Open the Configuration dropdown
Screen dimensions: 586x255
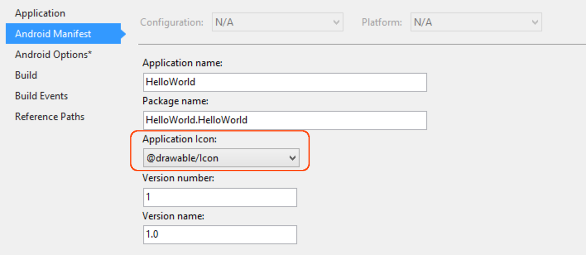click(277, 22)
